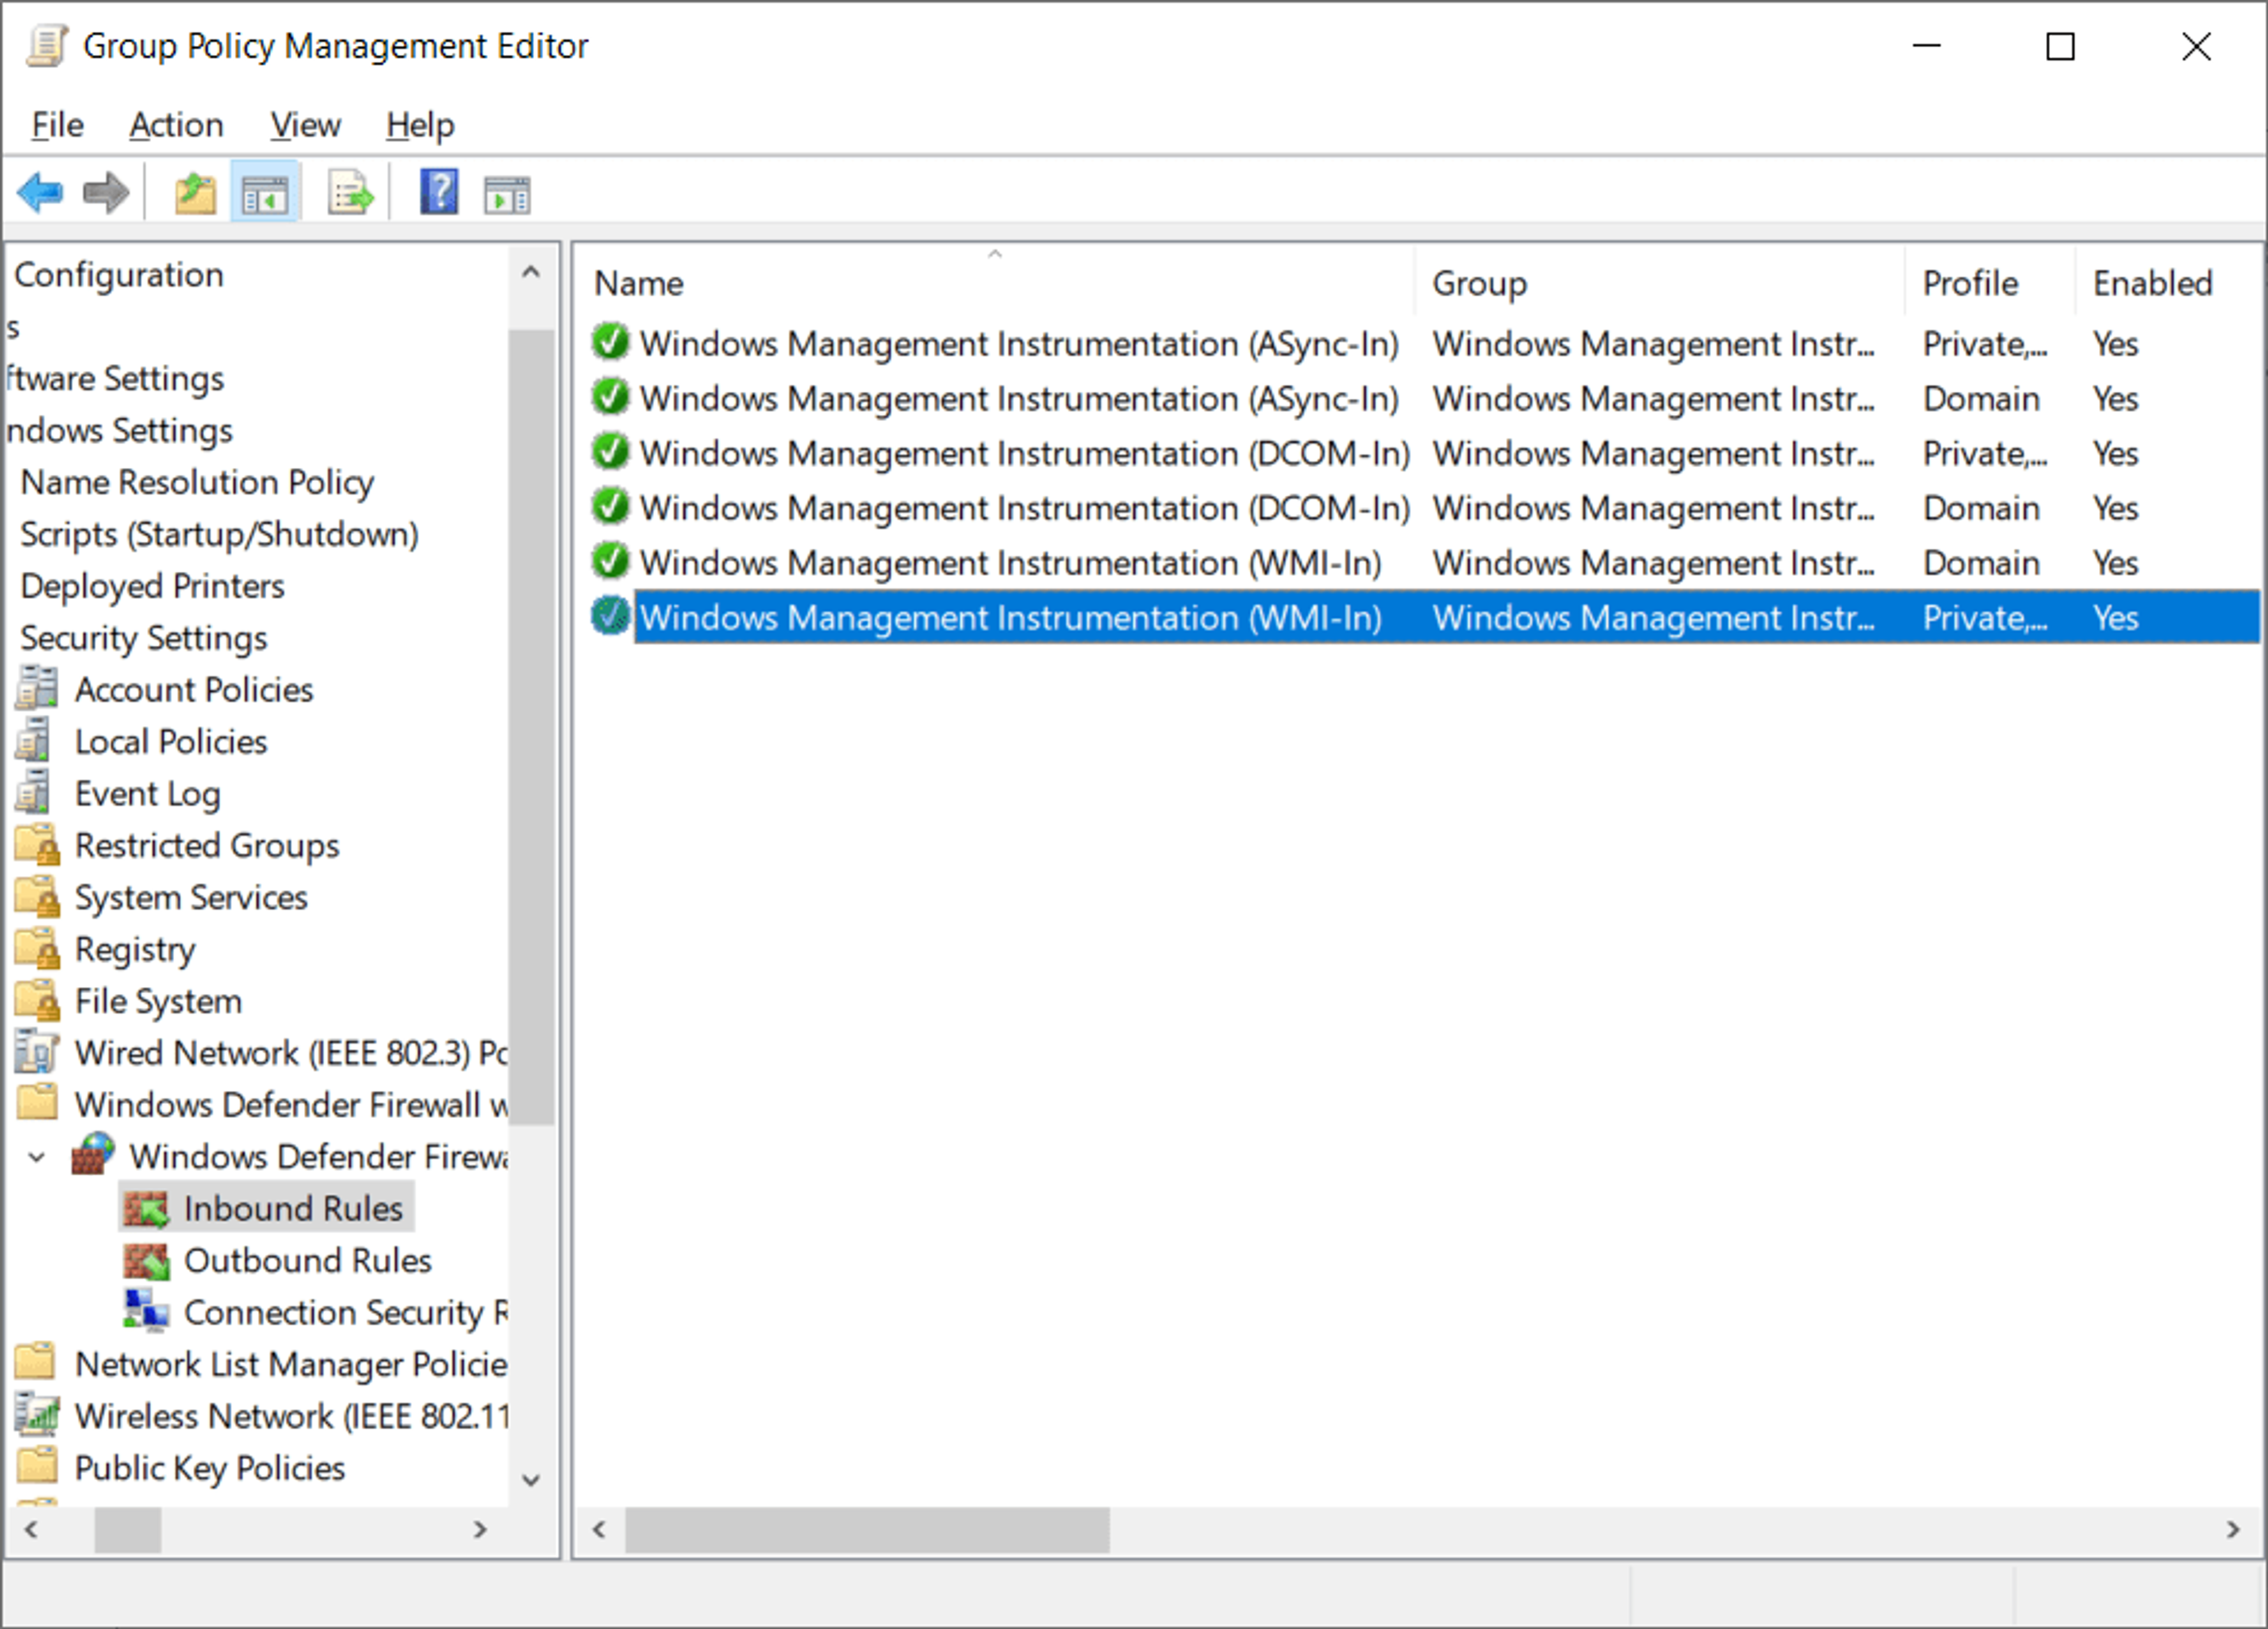Click green check icon of WMI-In Domain rule

610,561
